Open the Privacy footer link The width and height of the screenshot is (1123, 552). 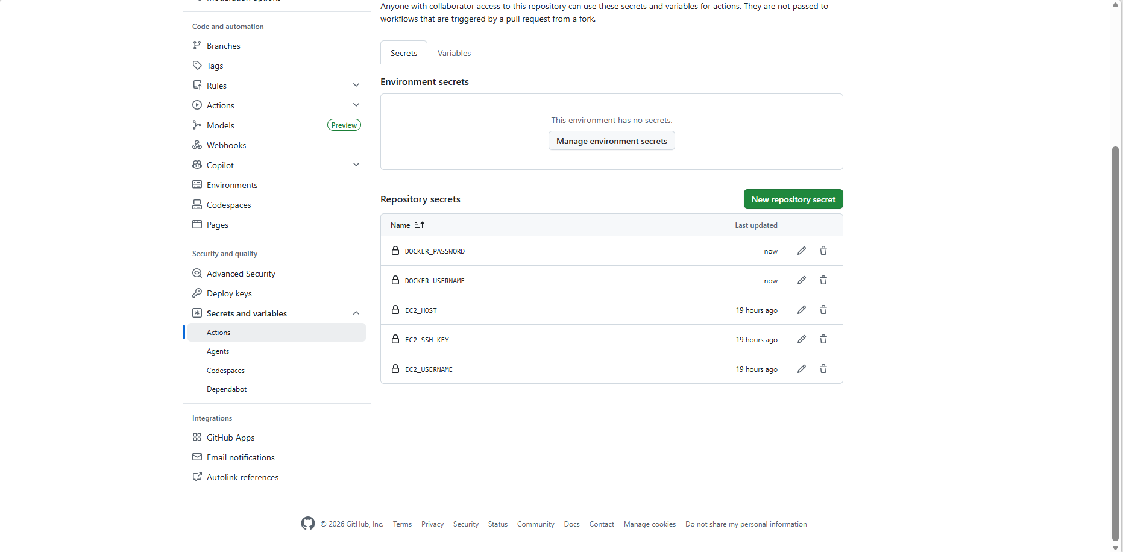coord(432,524)
